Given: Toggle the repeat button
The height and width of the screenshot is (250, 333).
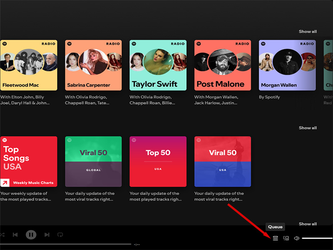Looking at the screenshot, I should (x=60, y=235).
